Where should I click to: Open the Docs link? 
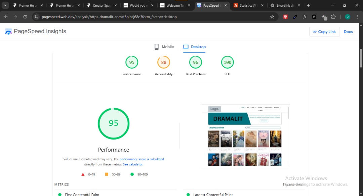coord(348,31)
